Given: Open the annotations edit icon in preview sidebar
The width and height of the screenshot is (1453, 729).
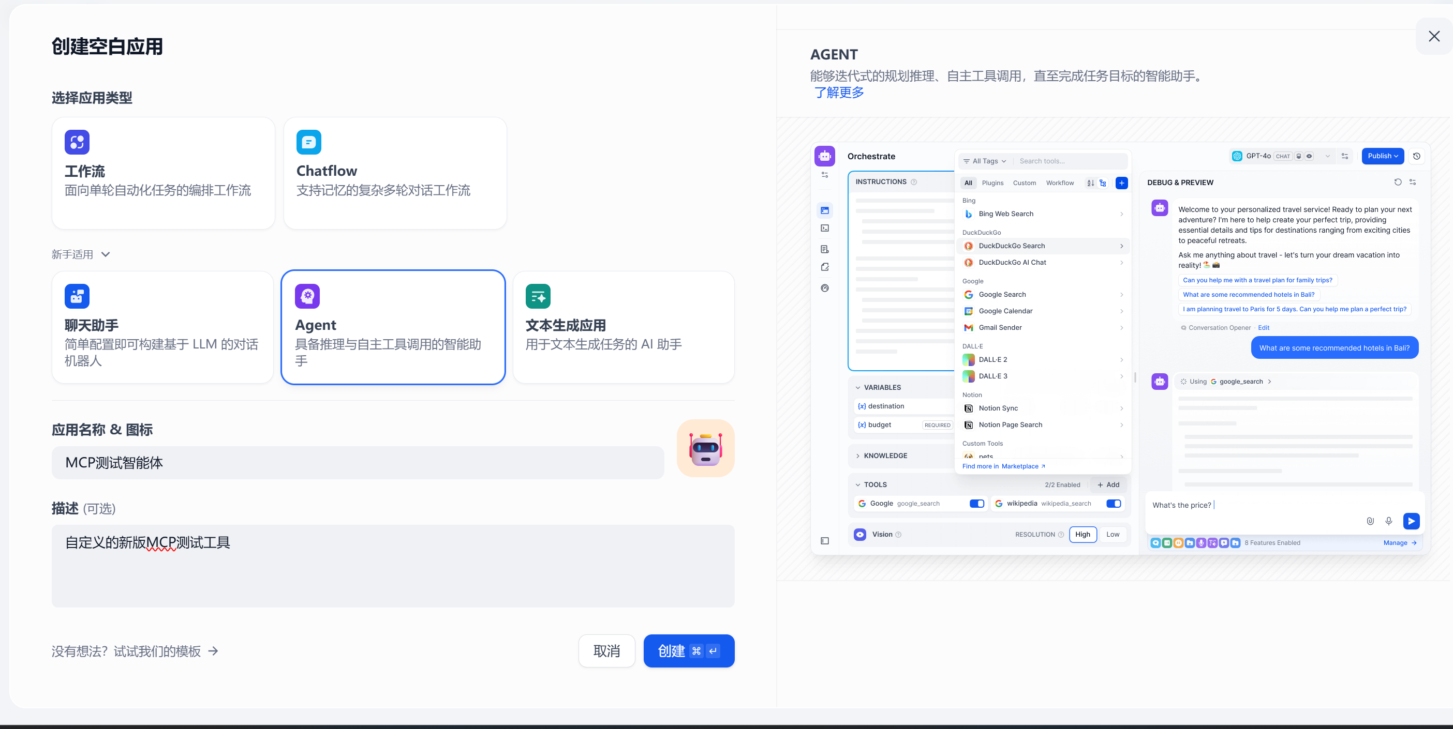Looking at the screenshot, I should coord(825,267).
